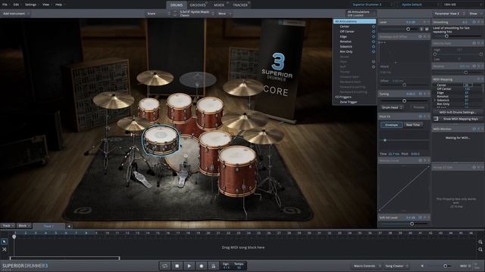The height and width of the screenshot is (272, 485).
Task: Open the Snare instrument selector dropdown
Action: point(158,14)
